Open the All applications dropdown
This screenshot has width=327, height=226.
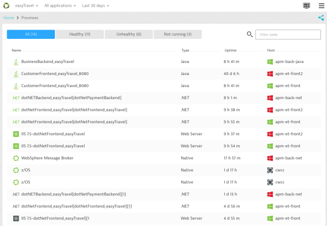(60, 5)
